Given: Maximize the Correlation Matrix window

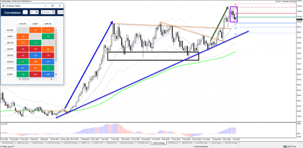Looking at the screenshot, I should (53, 6).
